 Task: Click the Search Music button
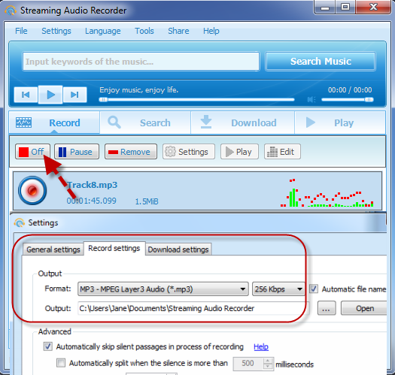[321, 62]
